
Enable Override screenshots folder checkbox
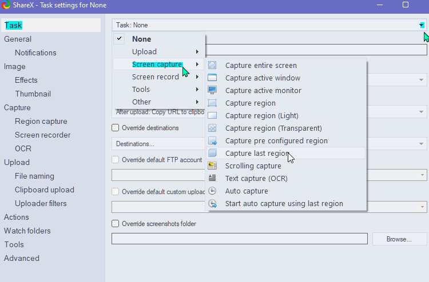(x=115, y=224)
